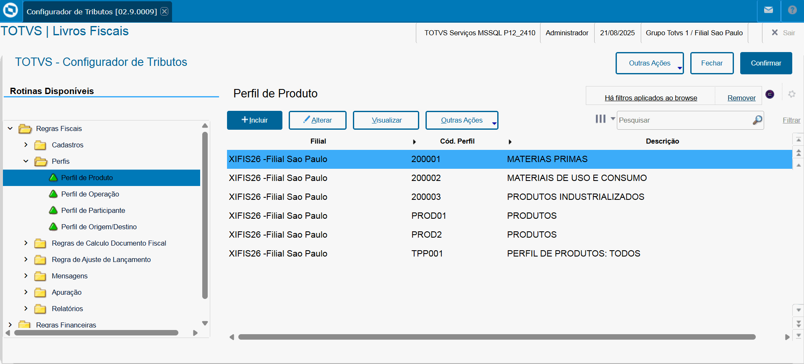Click the search magnifier icon
The height and width of the screenshot is (364, 804).
click(x=757, y=120)
